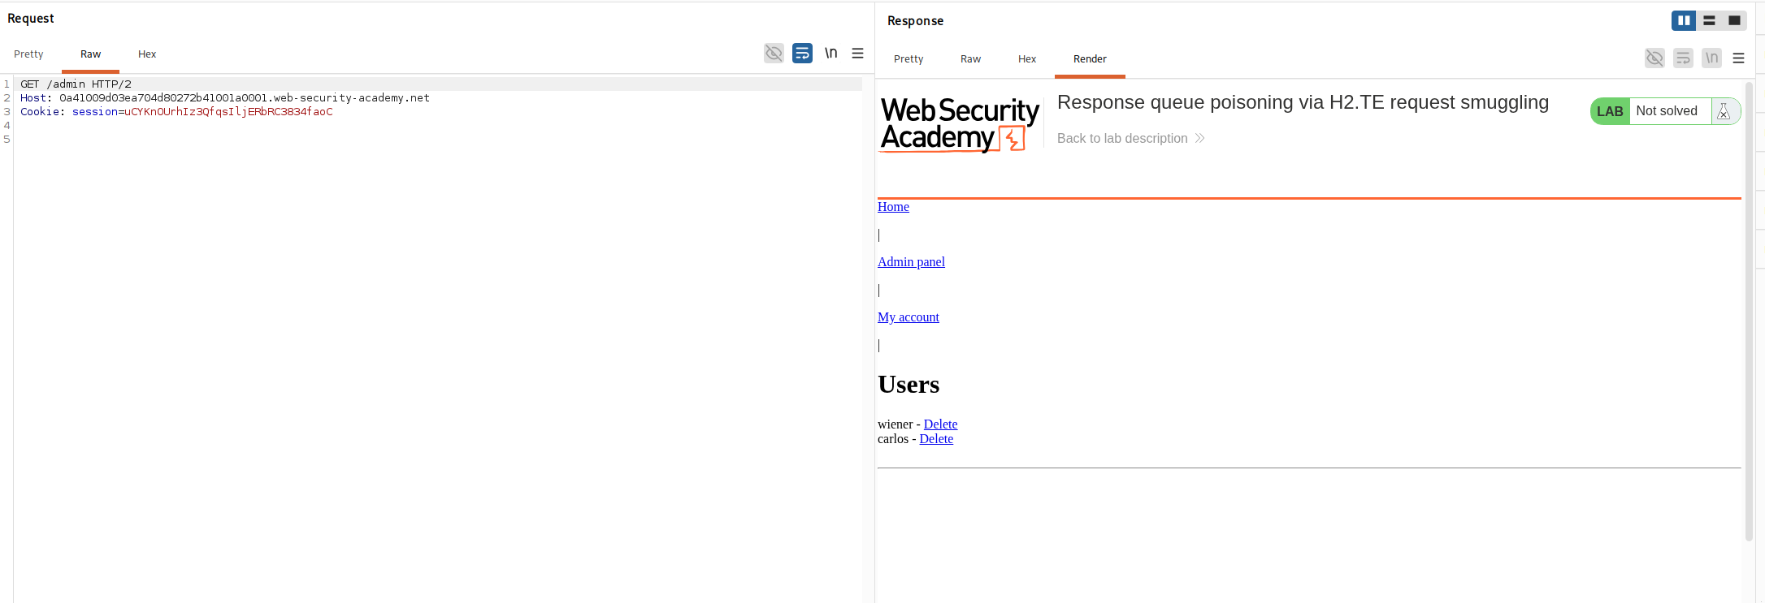Switch to top-bottom stacked layout
Image resolution: width=1765 pixels, height=603 pixels.
[1709, 20]
